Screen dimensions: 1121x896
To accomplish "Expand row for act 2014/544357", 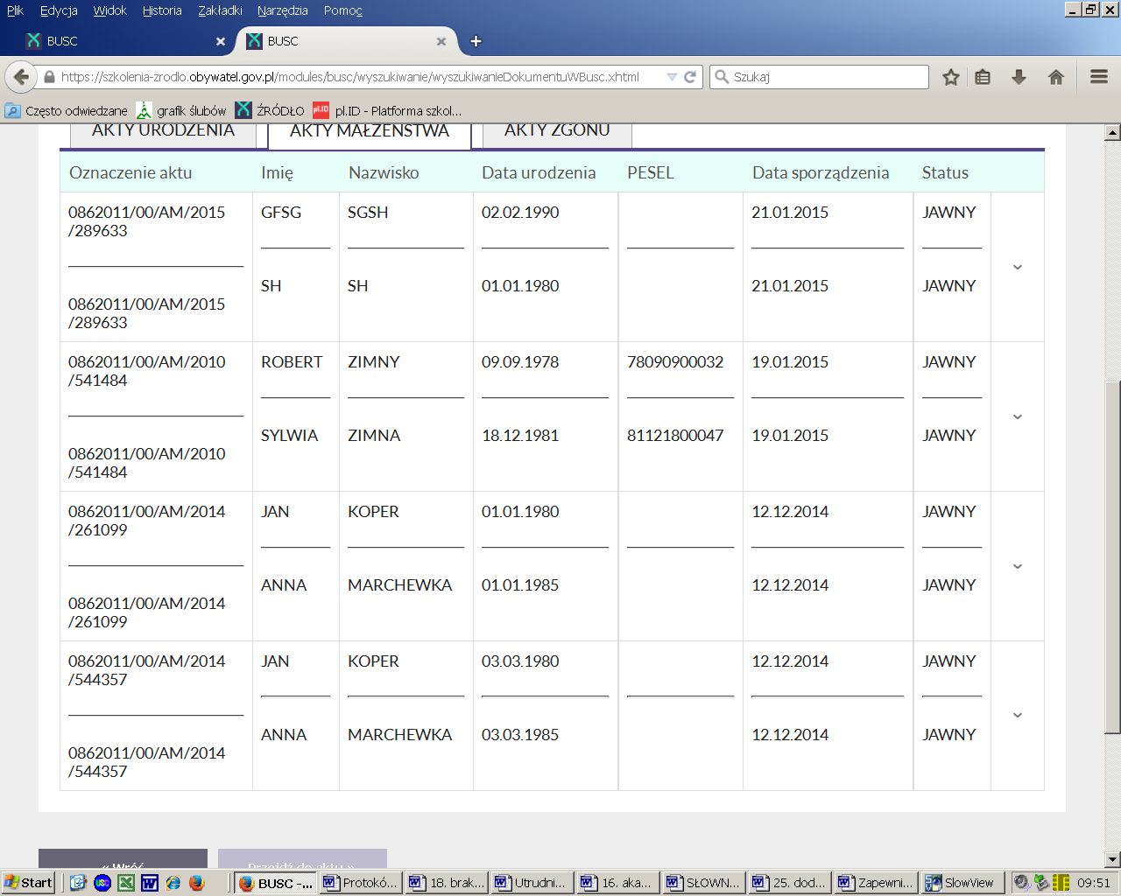I will point(1018,715).
